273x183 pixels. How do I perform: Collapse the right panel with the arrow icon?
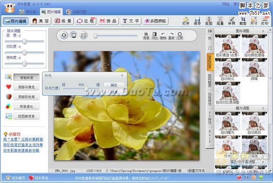pyautogui.click(x=210, y=31)
